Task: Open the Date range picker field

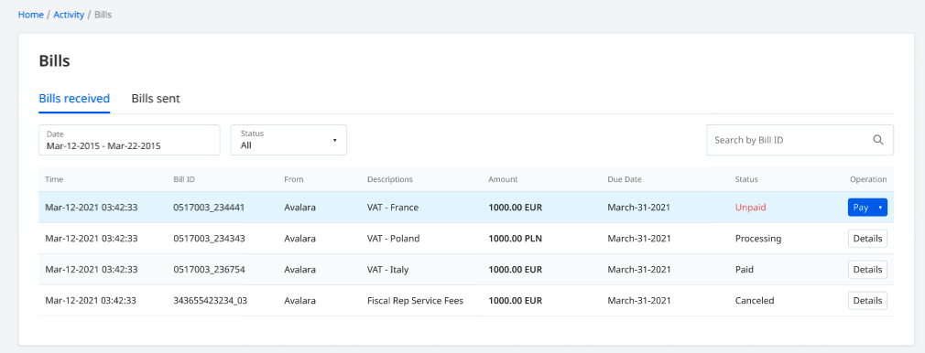Action: (129, 140)
